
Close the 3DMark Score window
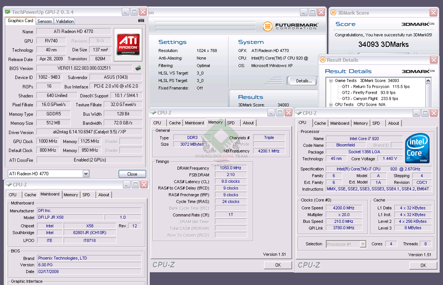pyautogui.click(x=433, y=12)
